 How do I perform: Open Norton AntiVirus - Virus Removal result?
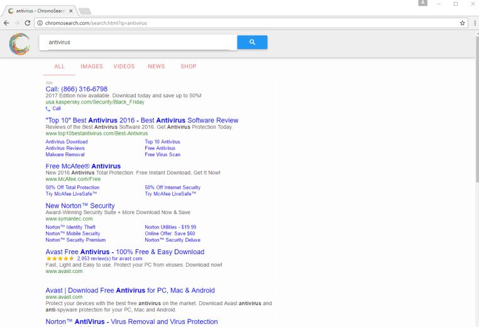pos(131,321)
